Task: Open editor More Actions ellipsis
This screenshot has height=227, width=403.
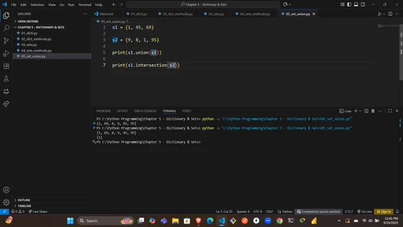Action: [x=397, y=14]
